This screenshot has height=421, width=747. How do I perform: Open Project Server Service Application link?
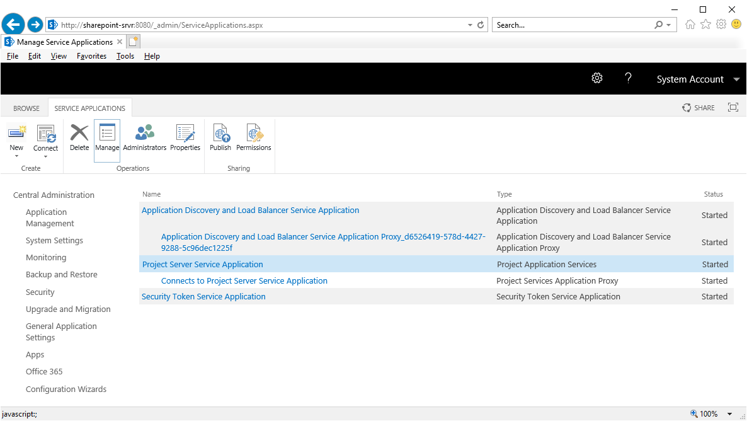[x=202, y=264]
